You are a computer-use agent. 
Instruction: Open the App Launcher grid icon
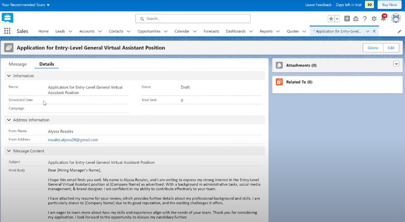(7, 31)
